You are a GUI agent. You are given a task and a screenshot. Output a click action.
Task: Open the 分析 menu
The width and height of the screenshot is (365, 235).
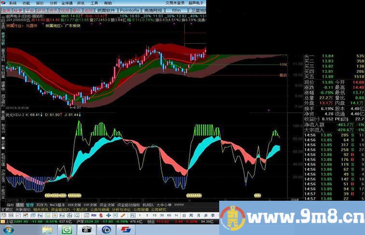53,2
